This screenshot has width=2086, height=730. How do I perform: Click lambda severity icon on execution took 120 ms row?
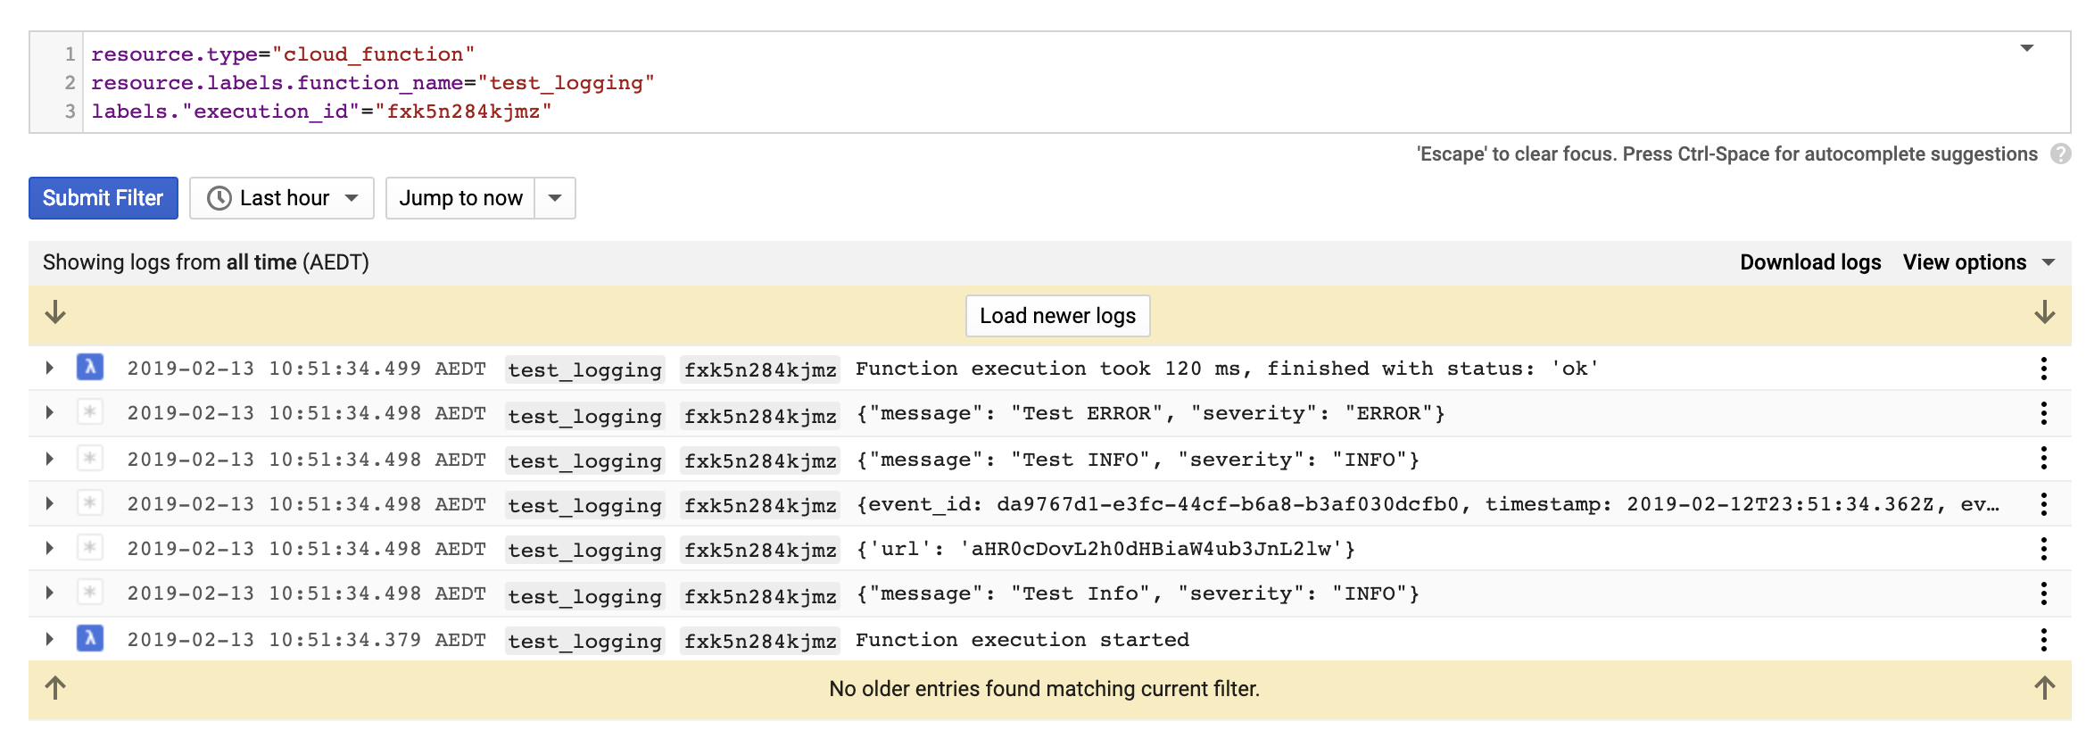pos(90,368)
